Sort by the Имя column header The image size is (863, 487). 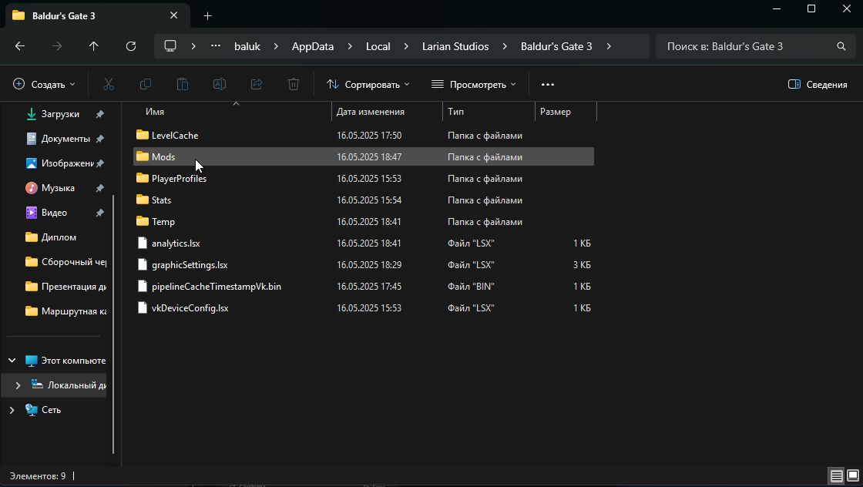(233, 111)
